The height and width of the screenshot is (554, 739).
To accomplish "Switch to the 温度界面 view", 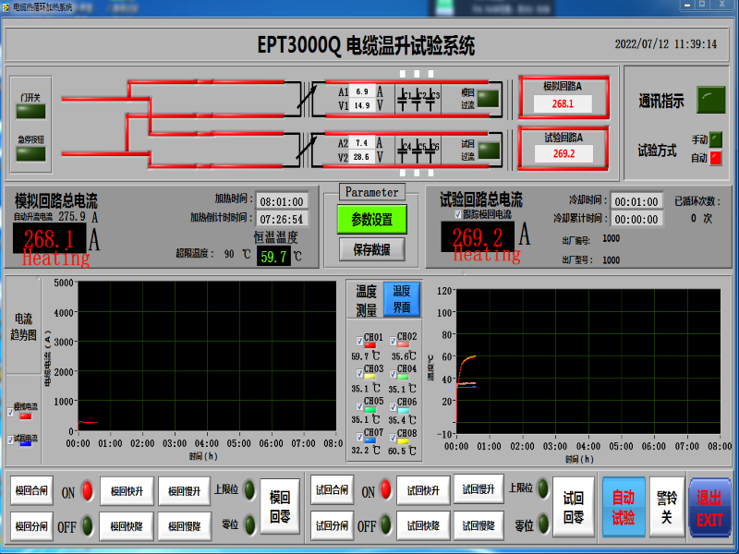I will click(x=402, y=299).
